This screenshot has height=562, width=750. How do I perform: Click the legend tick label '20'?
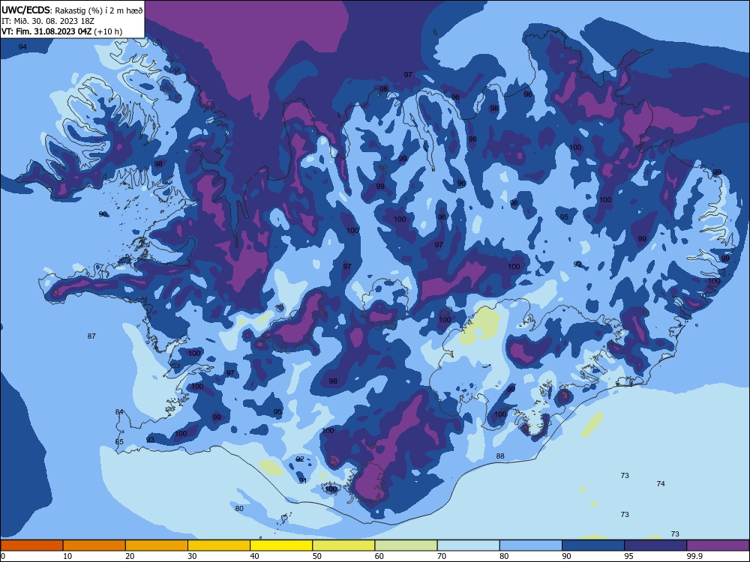(130, 556)
